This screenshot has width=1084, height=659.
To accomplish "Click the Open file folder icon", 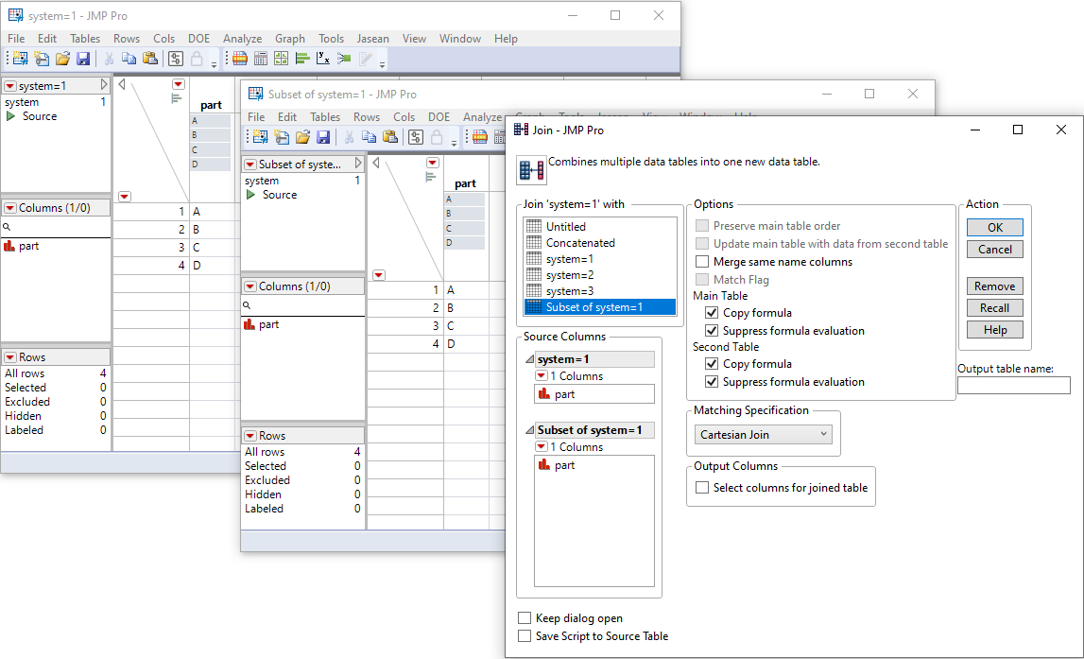I will click(63, 59).
